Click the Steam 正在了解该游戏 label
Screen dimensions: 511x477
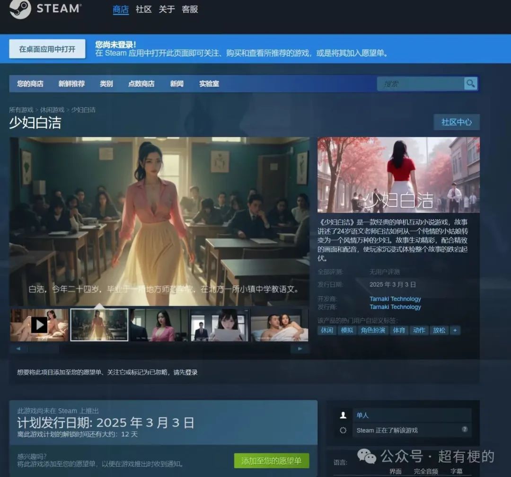tap(387, 430)
